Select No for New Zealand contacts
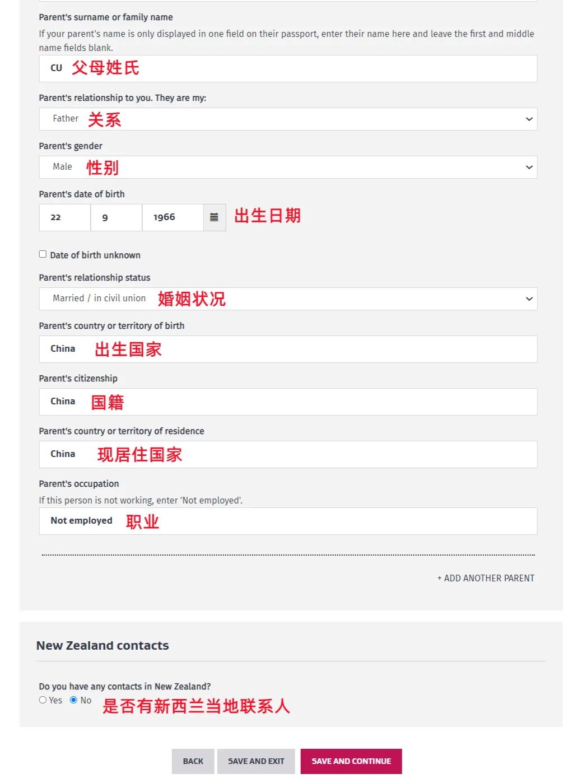 73,700
